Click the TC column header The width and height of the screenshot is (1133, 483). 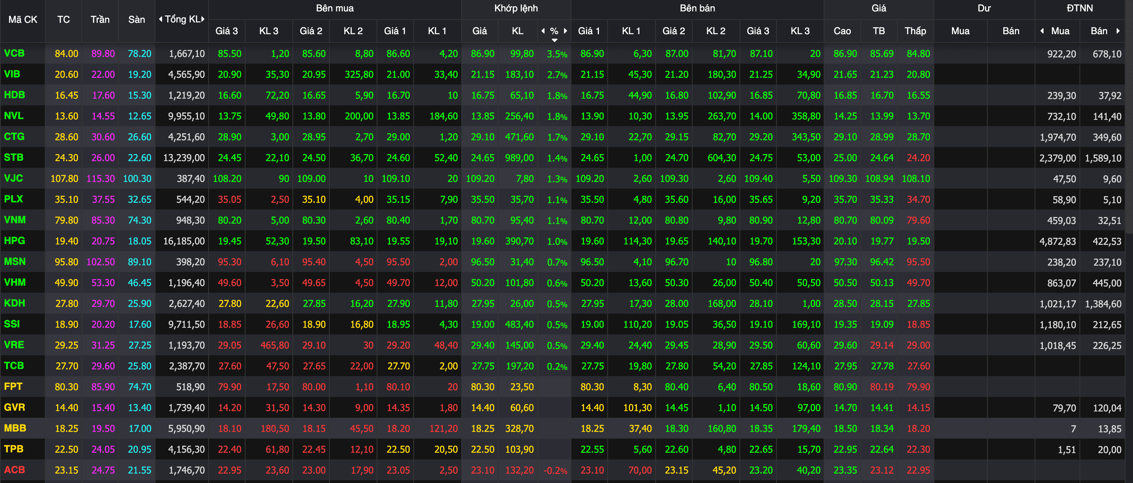[63, 20]
